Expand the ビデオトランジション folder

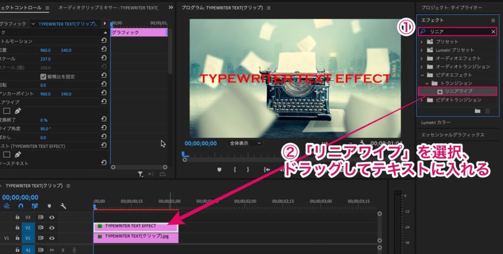421,100
